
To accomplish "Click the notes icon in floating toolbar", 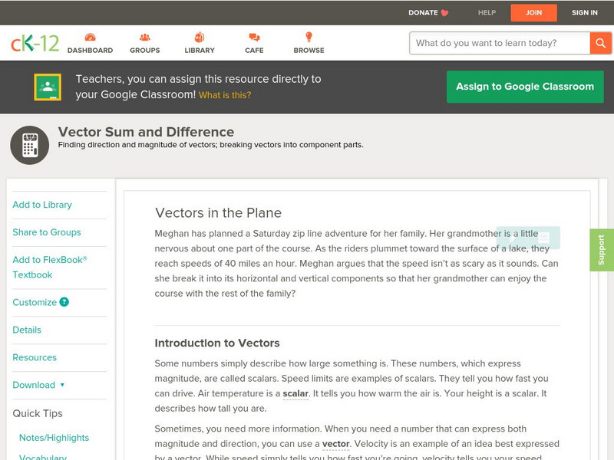I will [544, 238].
